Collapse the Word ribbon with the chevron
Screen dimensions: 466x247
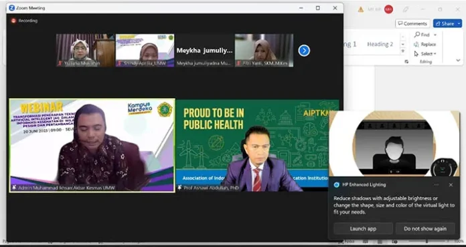[458, 60]
